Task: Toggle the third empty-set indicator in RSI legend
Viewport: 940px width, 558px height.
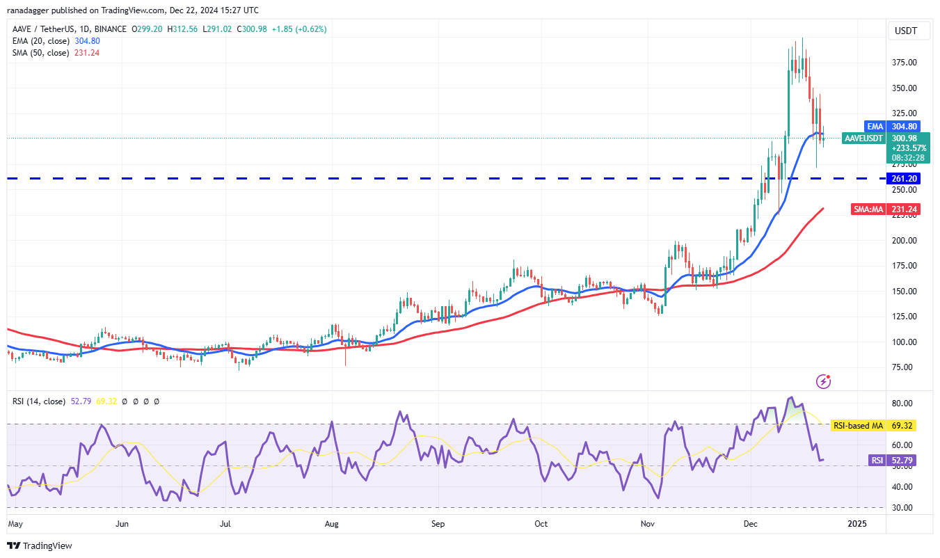Action: click(x=146, y=401)
